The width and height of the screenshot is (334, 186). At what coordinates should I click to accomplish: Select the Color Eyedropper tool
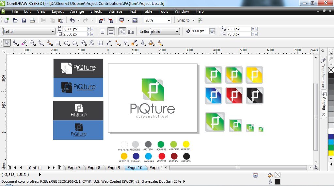[134, 43]
